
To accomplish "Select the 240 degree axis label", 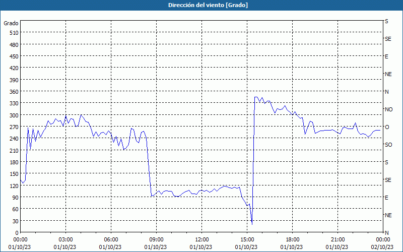I will 15,139.
